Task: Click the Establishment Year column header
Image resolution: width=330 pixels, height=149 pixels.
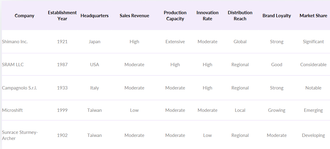Action: [62, 16]
